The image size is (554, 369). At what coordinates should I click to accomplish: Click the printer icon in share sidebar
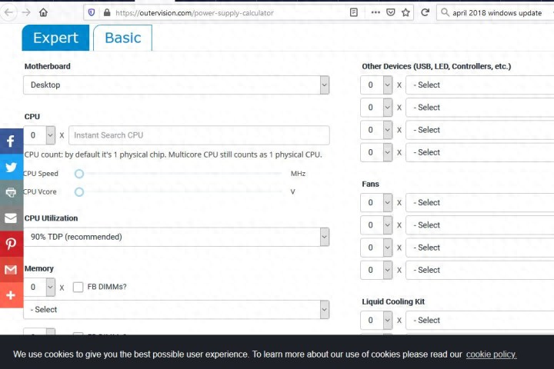point(11,192)
